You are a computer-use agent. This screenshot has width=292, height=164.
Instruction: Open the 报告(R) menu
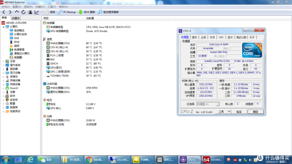(x=28, y=7)
